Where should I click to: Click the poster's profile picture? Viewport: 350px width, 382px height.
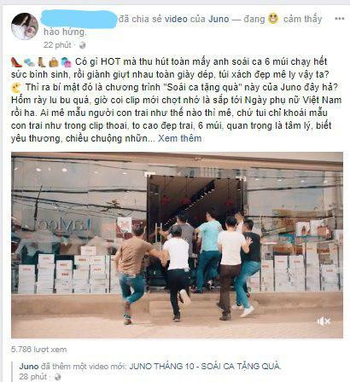[x=25, y=26]
